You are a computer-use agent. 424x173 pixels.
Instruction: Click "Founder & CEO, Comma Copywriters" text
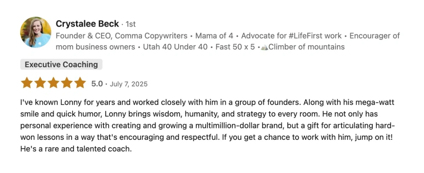[x=121, y=36]
